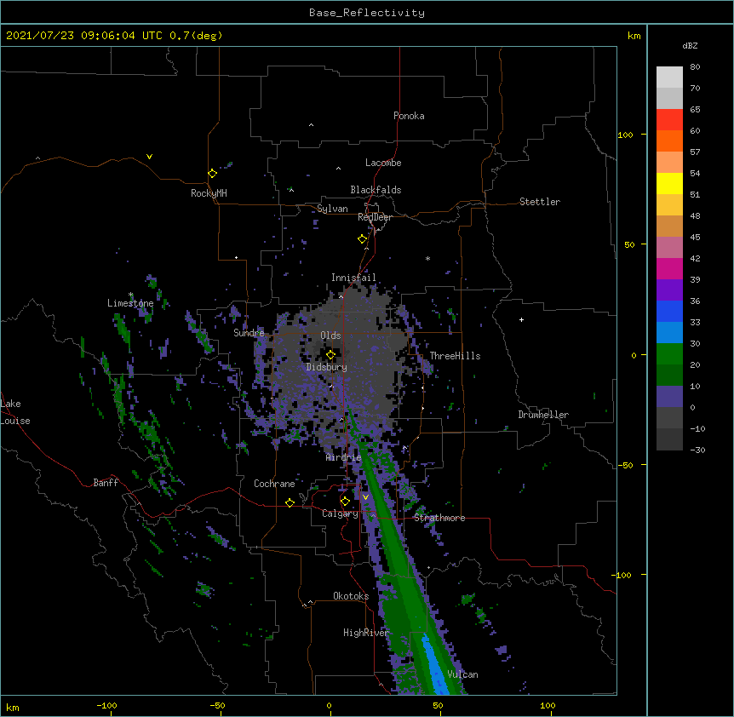Click the Strathmore label
The image size is (734, 717).
[x=439, y=518]
